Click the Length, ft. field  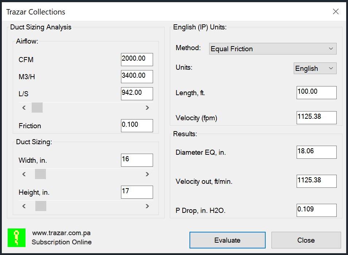(x=316, y=93)
